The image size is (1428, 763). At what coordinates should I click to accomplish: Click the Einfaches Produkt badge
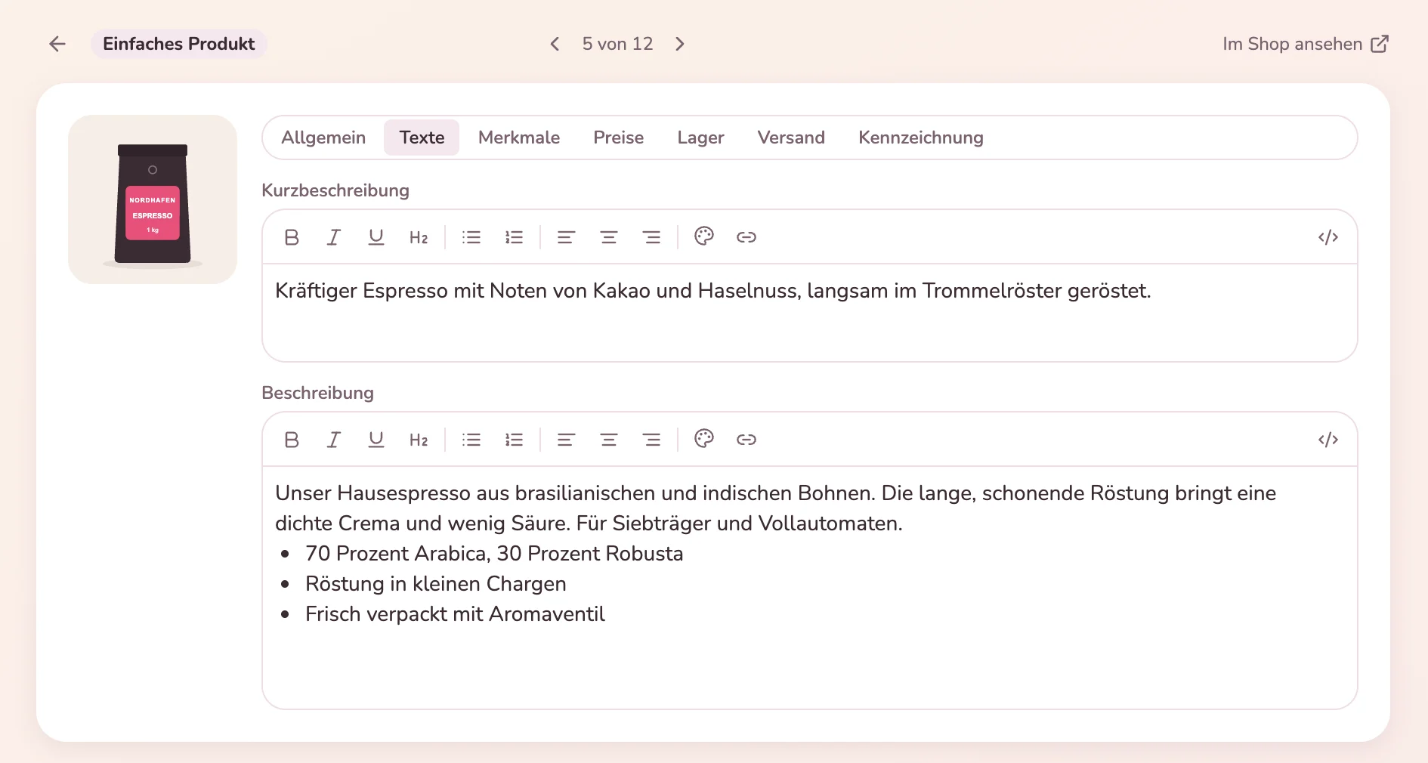[179, 44]
